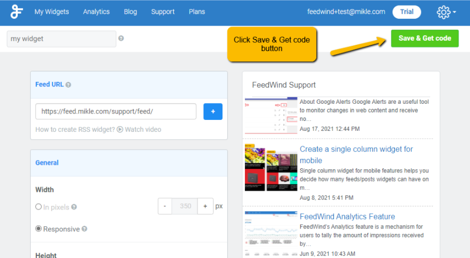This screenshot has height=258, width=470.
Task: Open 'FeedWind Analytics Feature' link
Action: 347,217
